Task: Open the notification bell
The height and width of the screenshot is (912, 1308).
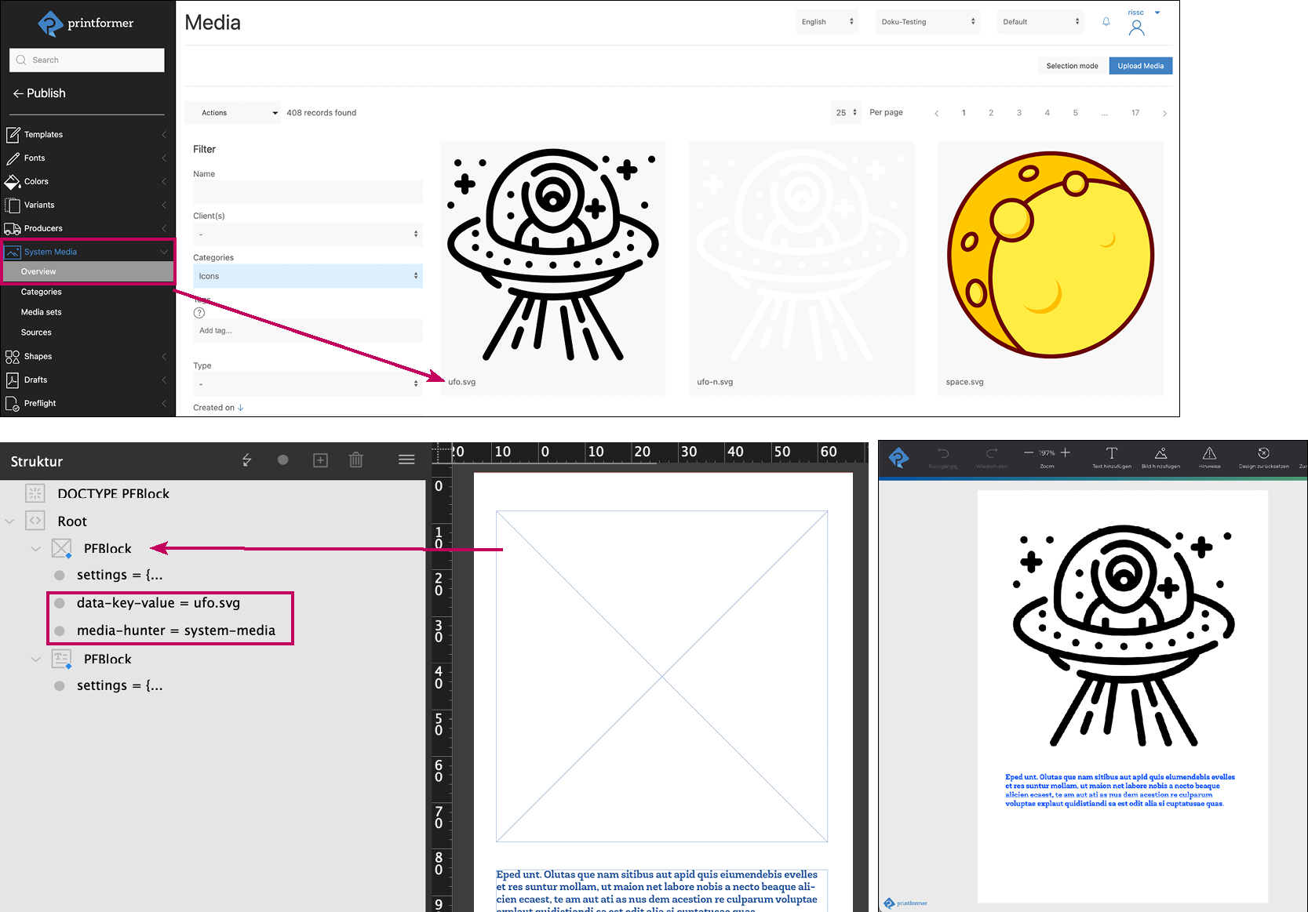Action: click(1106, 22)
